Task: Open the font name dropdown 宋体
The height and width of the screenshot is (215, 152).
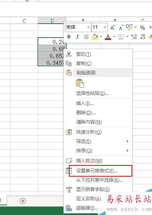Action: (89, 27)
